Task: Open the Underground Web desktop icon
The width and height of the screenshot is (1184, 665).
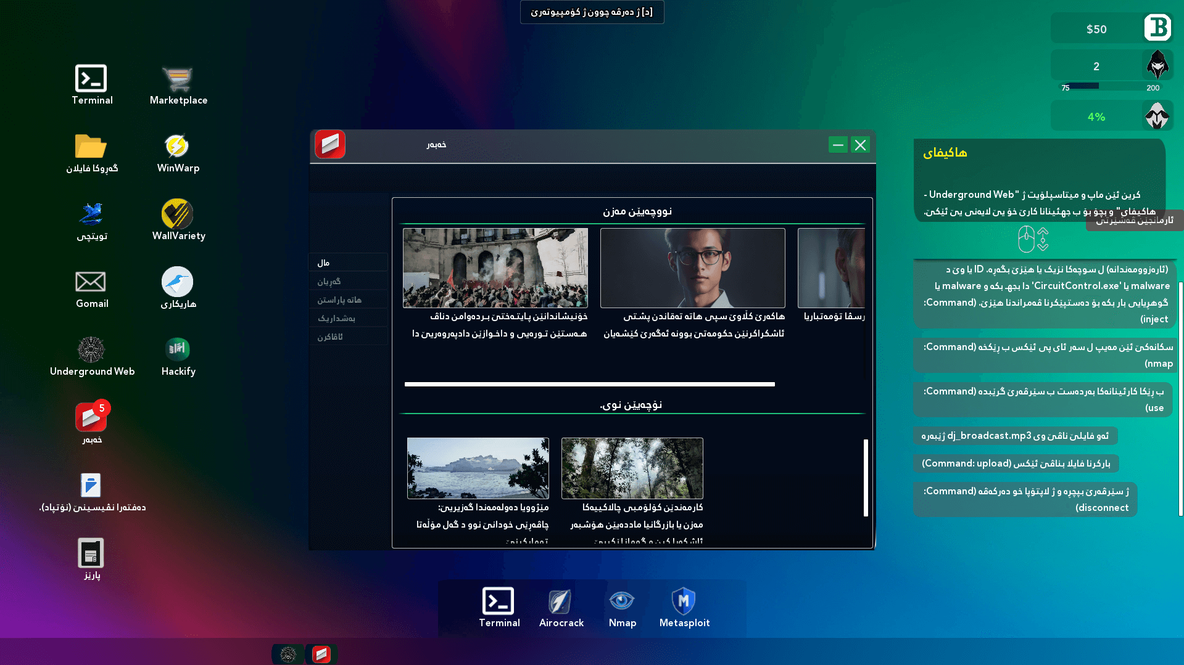Action: coord(91,350)
